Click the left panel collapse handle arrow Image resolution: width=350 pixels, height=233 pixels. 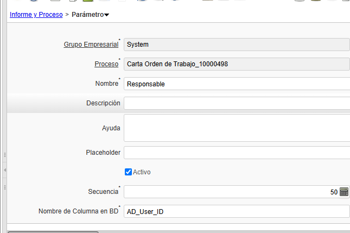pos(5,171)
